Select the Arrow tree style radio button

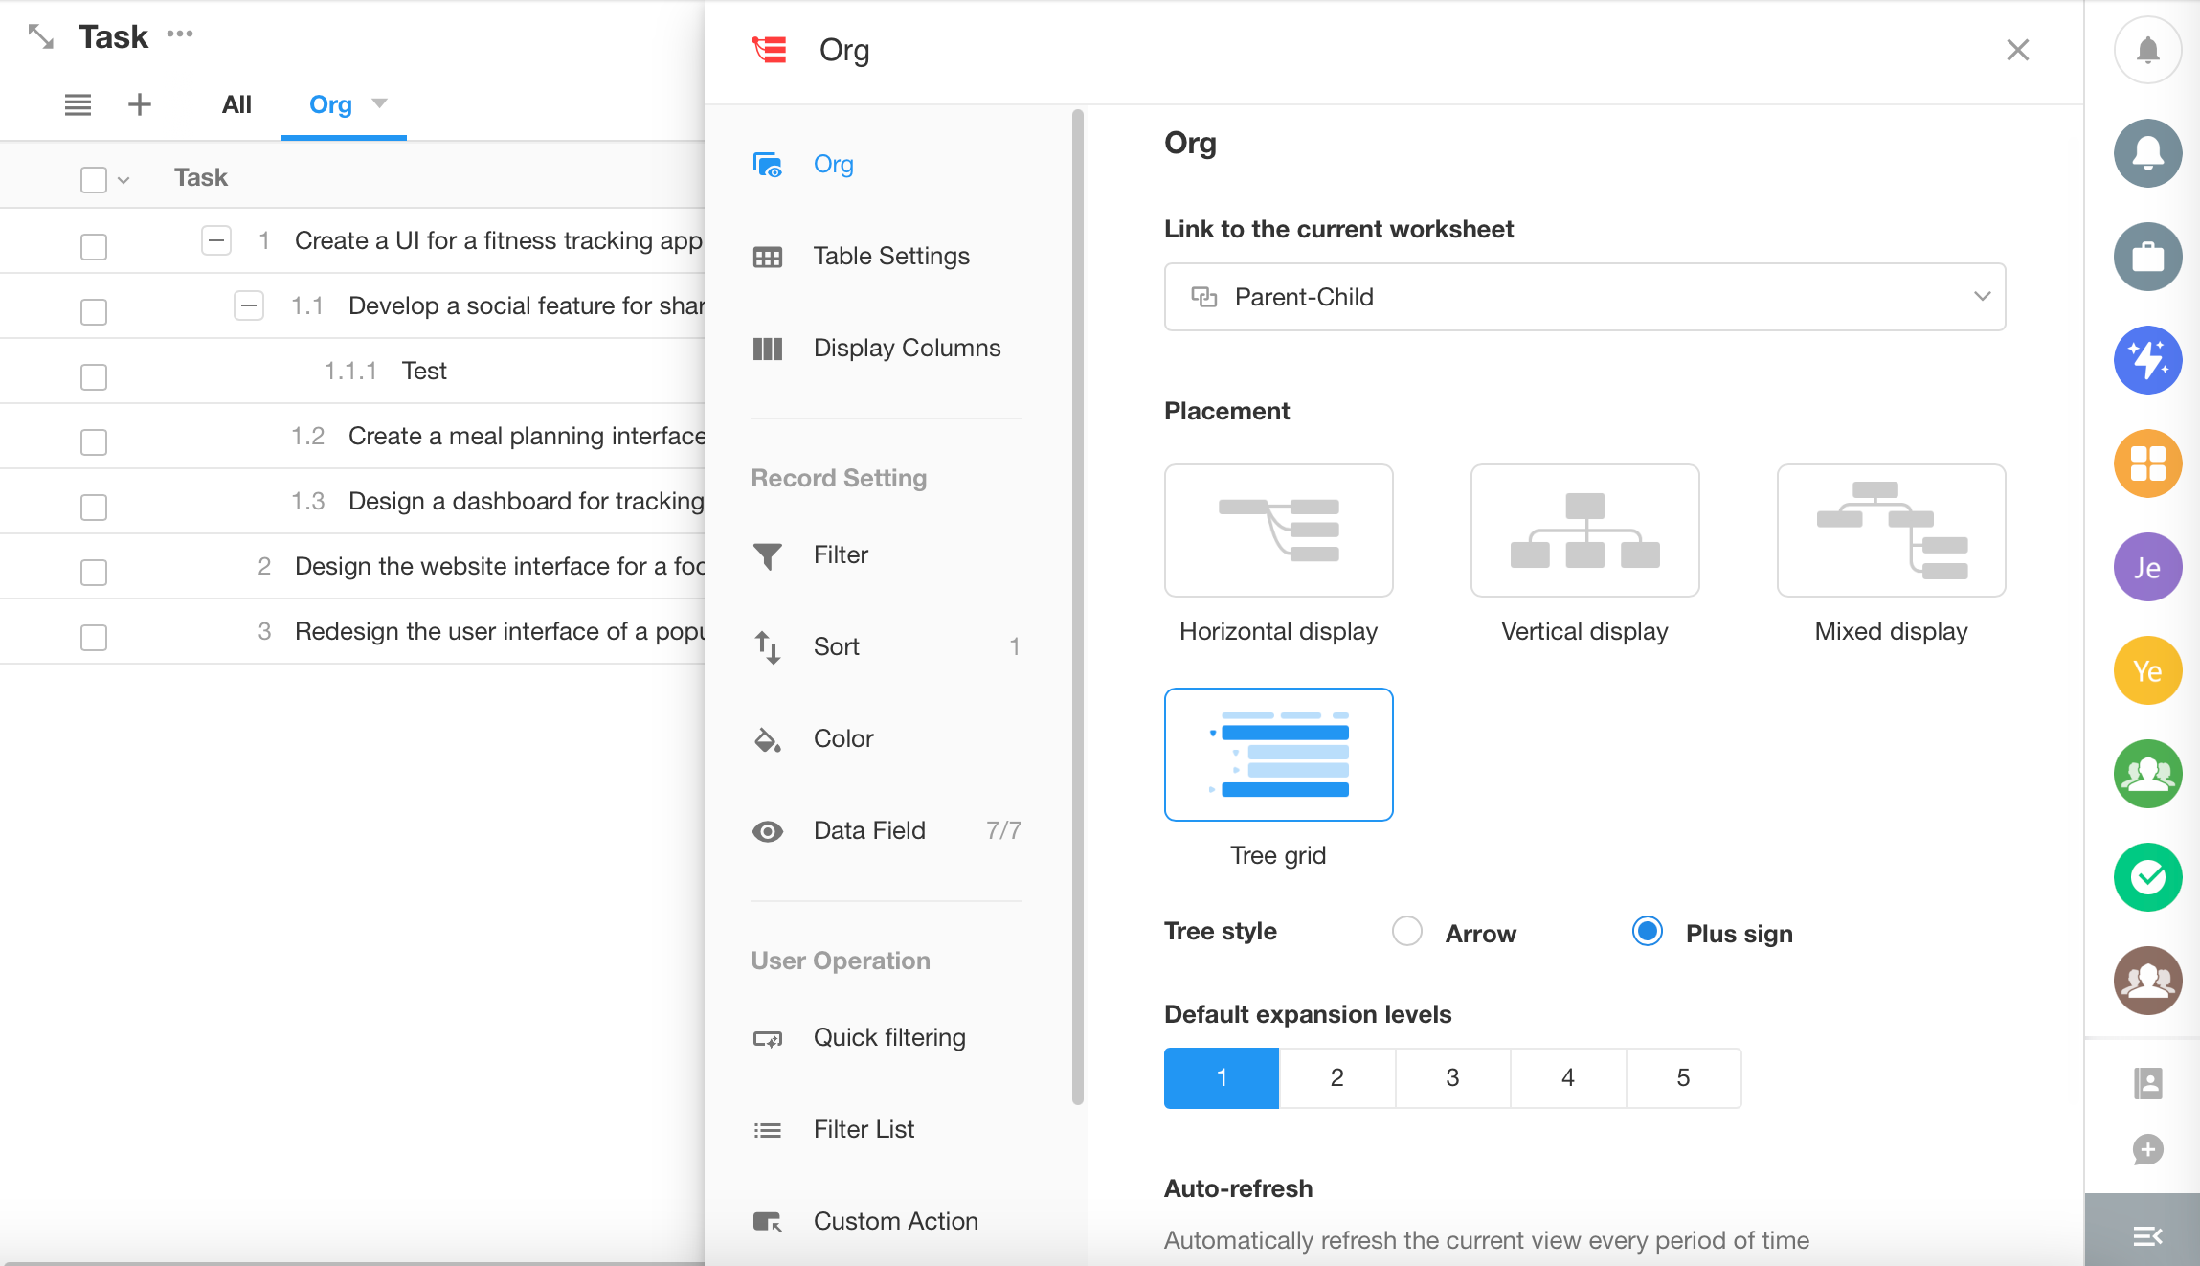click(1405, 931)
